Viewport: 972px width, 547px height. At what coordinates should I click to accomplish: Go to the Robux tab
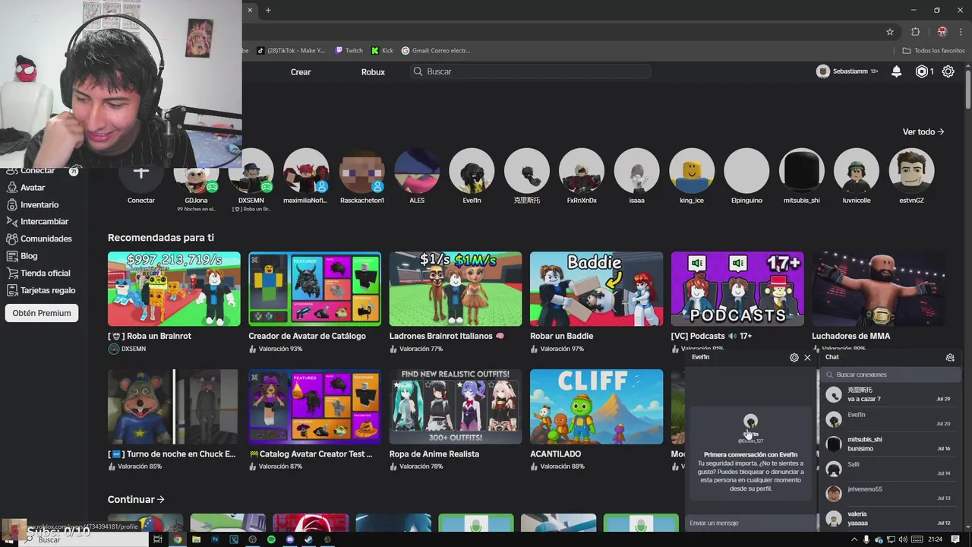click(373, 71)
